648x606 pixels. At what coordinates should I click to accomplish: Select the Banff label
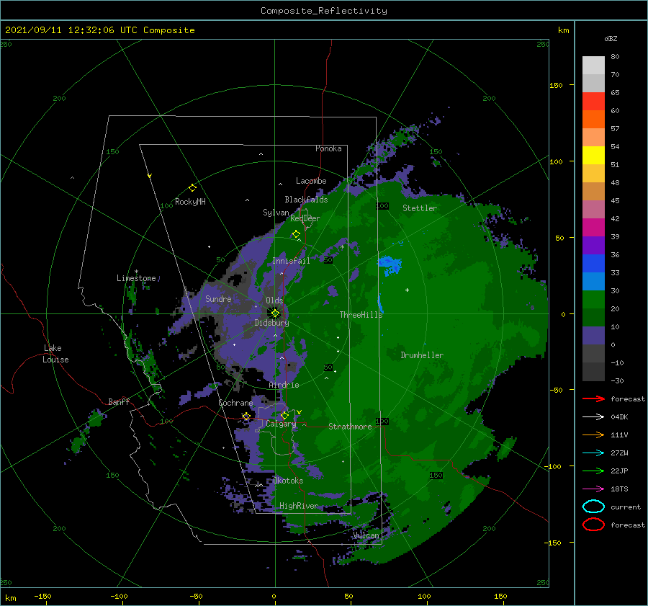click(119, 401)
